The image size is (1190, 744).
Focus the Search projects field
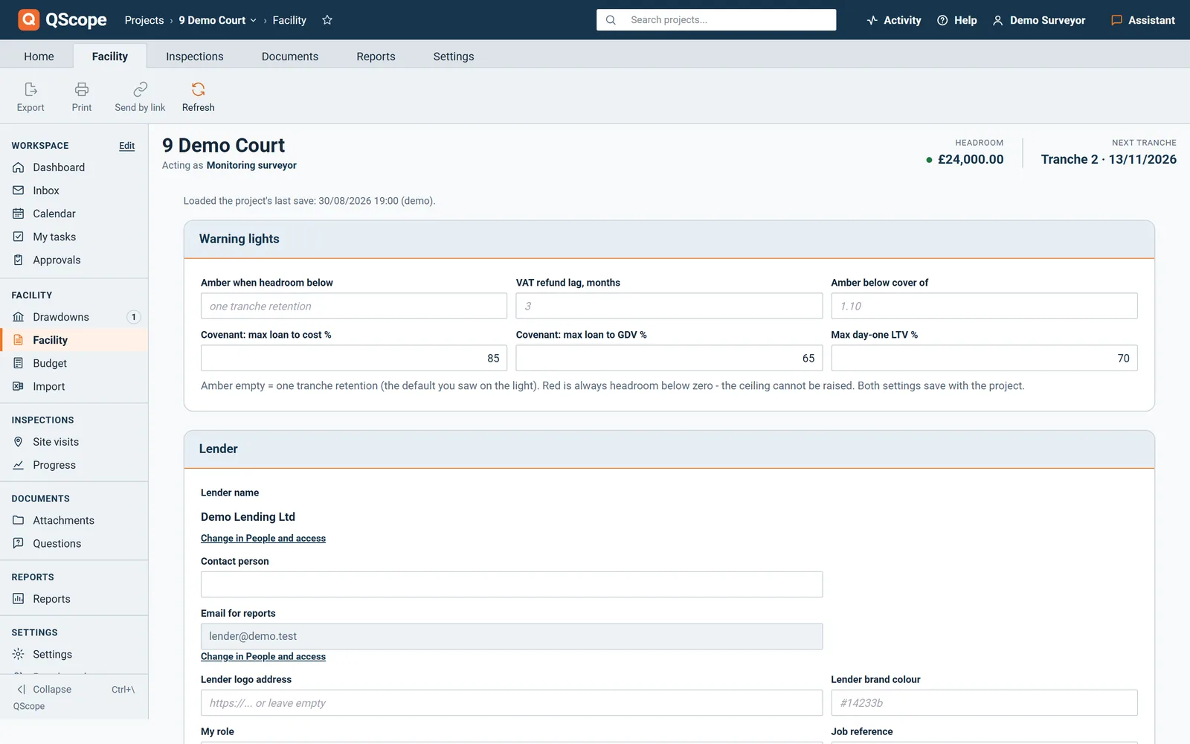[716, 20]
